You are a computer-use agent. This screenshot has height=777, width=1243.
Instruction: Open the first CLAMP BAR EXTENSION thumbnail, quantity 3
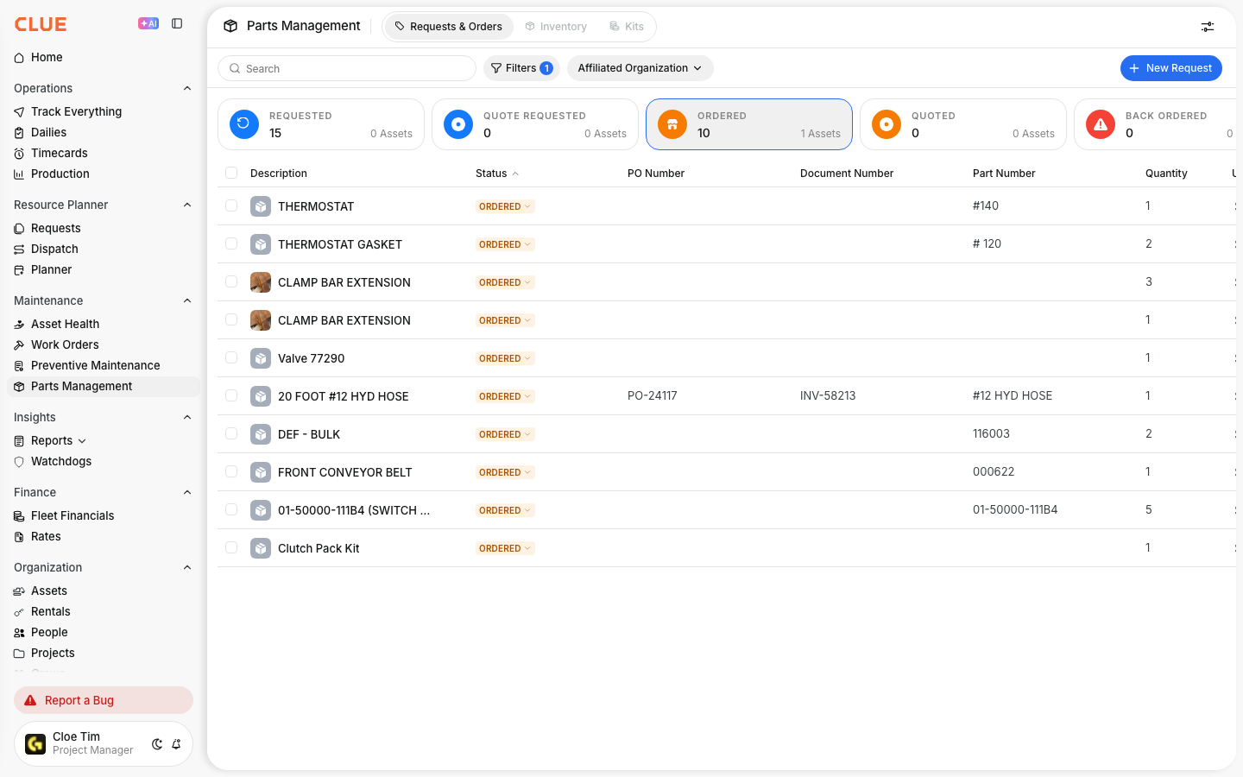tap(261, 282)
